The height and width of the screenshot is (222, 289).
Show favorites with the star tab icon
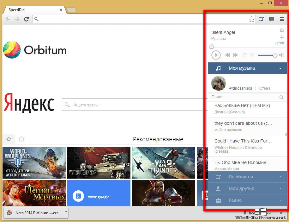(x=9, y=139)
